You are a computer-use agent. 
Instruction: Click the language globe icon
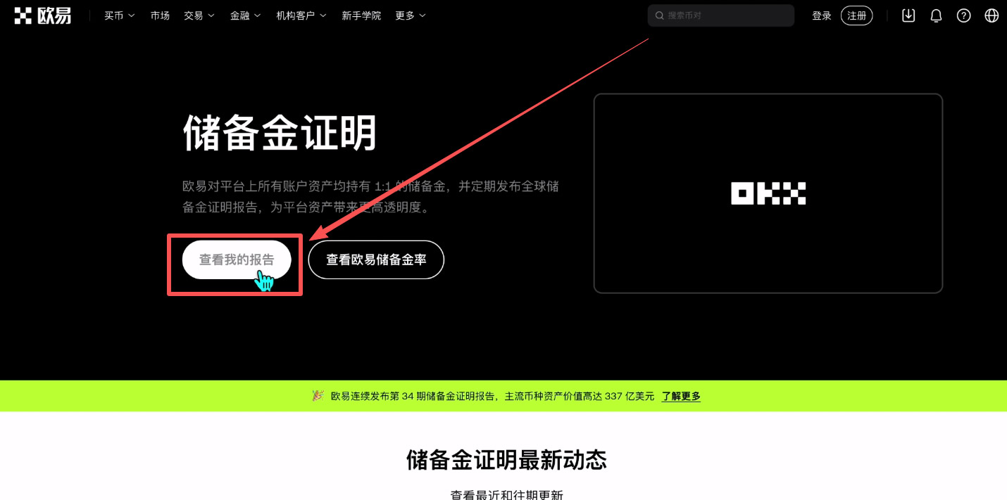coord(991,15)
